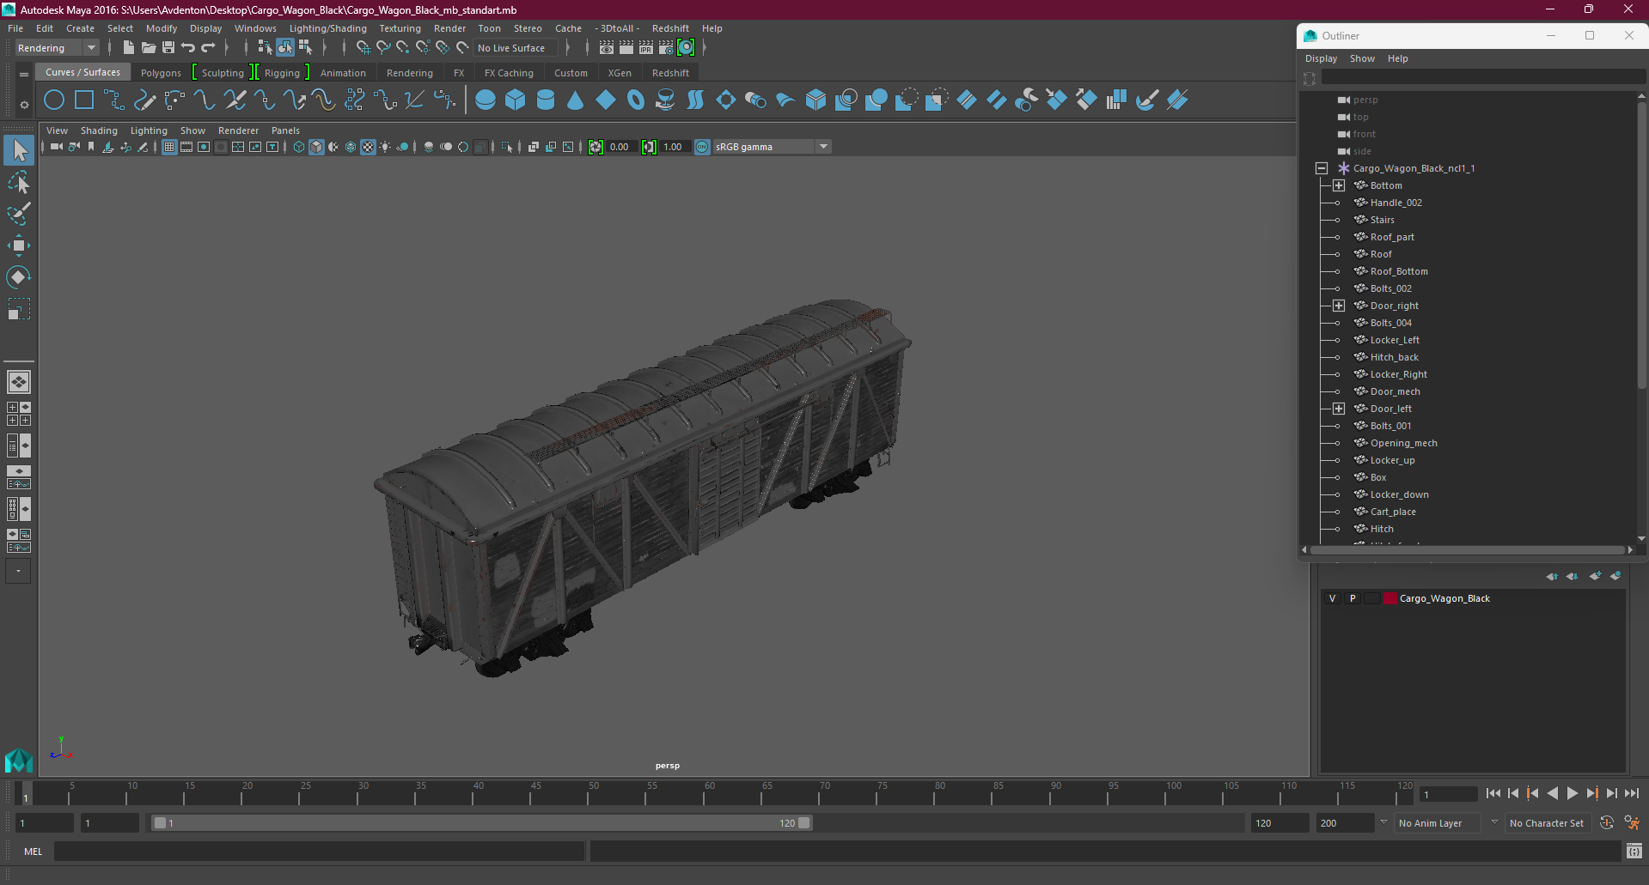Toggle select by component type mode
The width and height of the screenshot is (1649, 885).
click(x=305, y=48)
